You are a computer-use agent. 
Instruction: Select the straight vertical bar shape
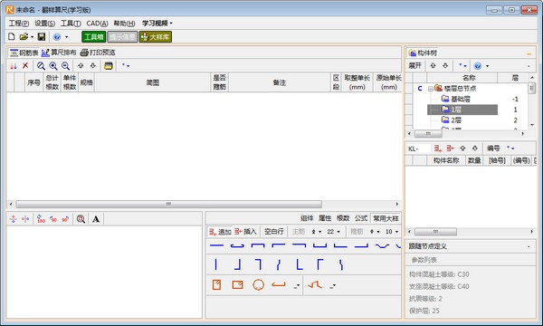215,264
